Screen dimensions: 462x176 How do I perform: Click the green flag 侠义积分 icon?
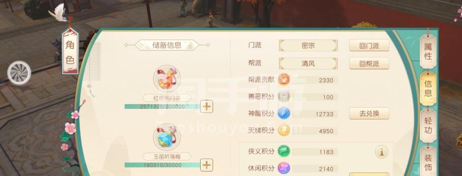284,151
